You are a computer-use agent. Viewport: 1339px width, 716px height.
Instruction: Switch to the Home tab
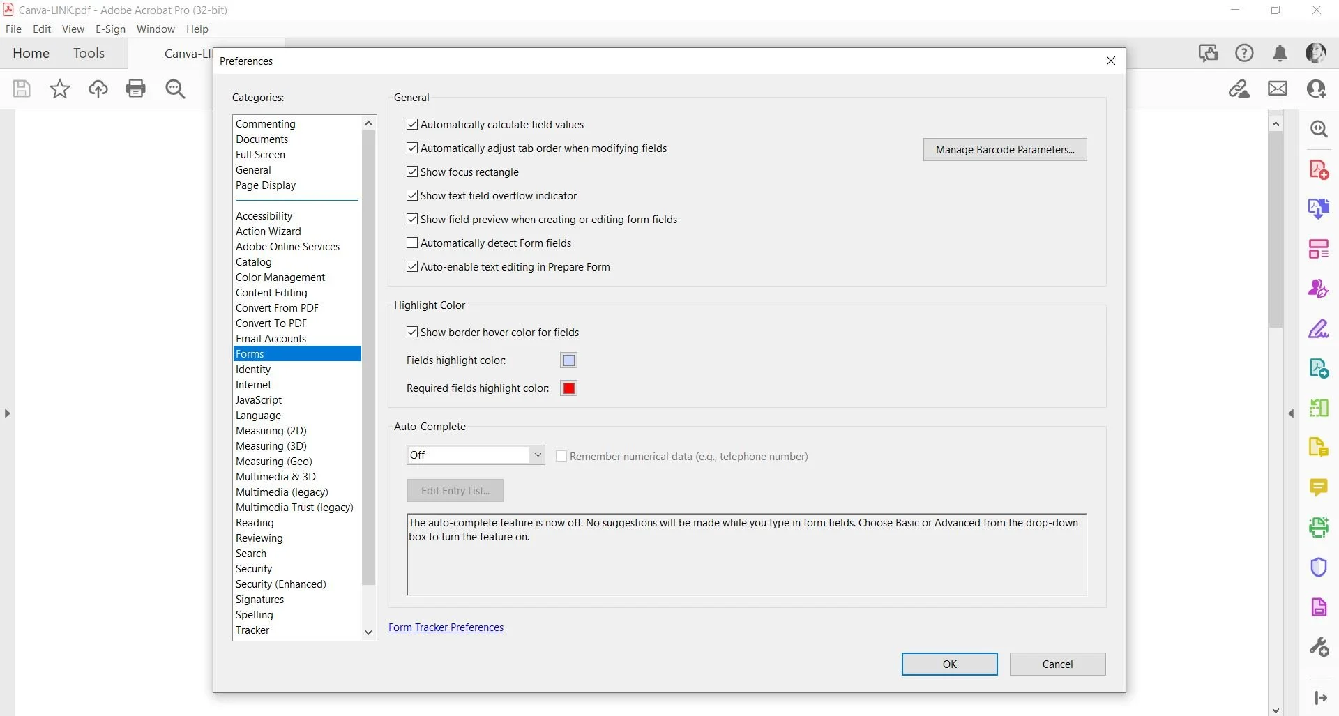tap(31, 53)
